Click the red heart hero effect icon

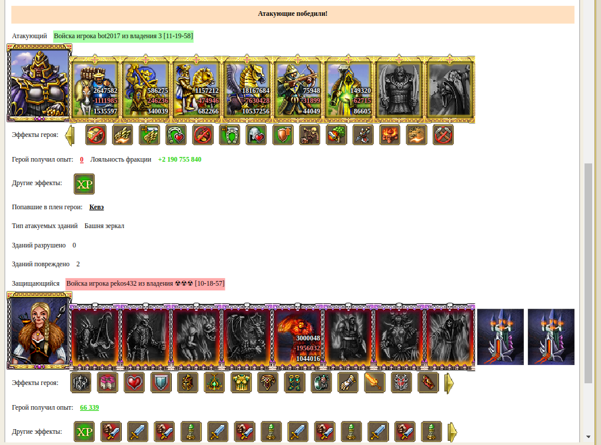click(134, 383)
